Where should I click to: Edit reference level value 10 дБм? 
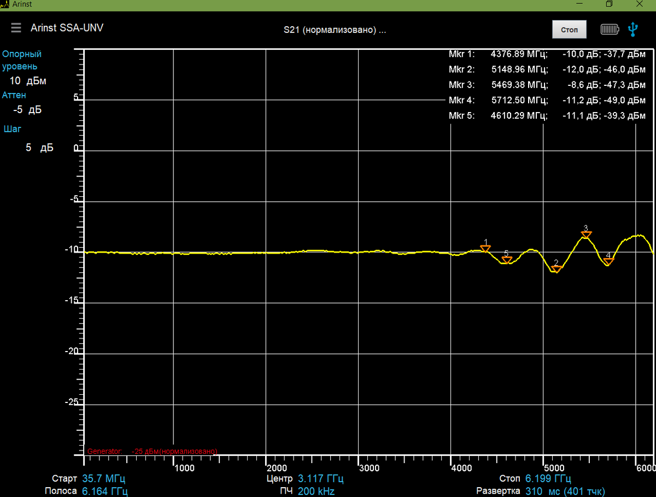point(28,81)
